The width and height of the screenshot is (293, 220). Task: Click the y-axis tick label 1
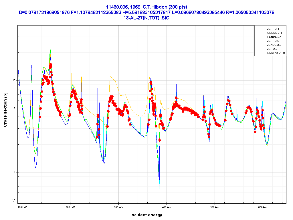click(x=14, y=172)
